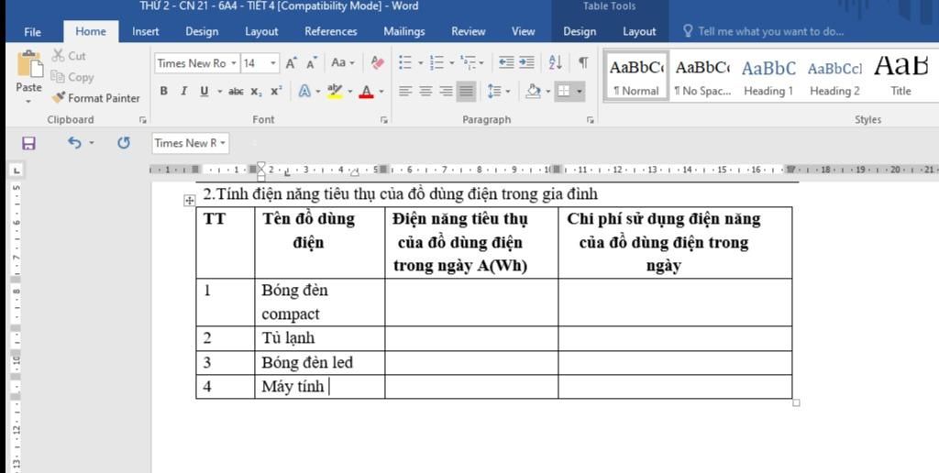Viewport: 939px width, 473px height.
Task: Undo the last action
Action: click(74, 142)
